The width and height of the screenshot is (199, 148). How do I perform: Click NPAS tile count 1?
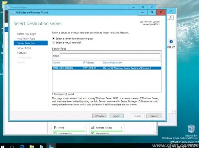tap(84, 128)
